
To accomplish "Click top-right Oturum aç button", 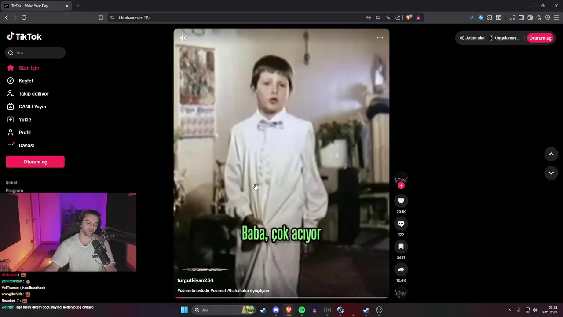I will pyautogui.click(x=540, y=38).
